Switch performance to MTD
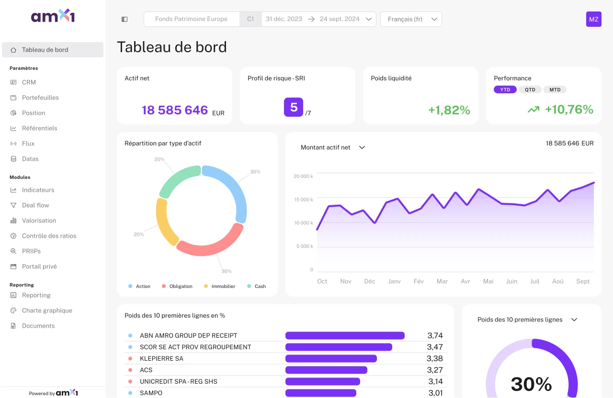This screenshot has width=613, height=398. click(555, 89)
